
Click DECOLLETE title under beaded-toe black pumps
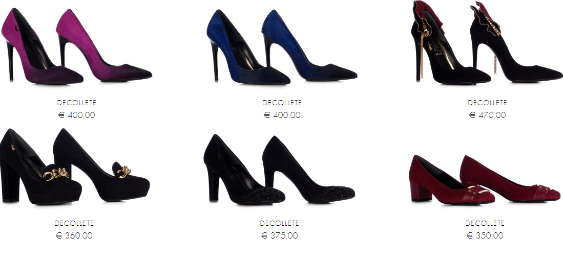pos(280,223)
